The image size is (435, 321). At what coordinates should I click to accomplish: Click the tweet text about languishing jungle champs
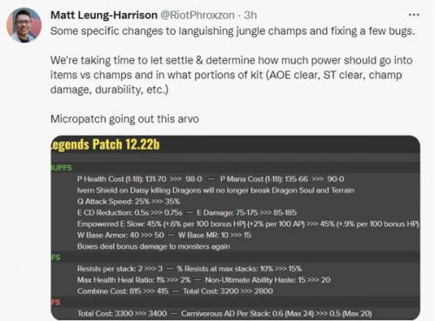[x=232, y=31]
